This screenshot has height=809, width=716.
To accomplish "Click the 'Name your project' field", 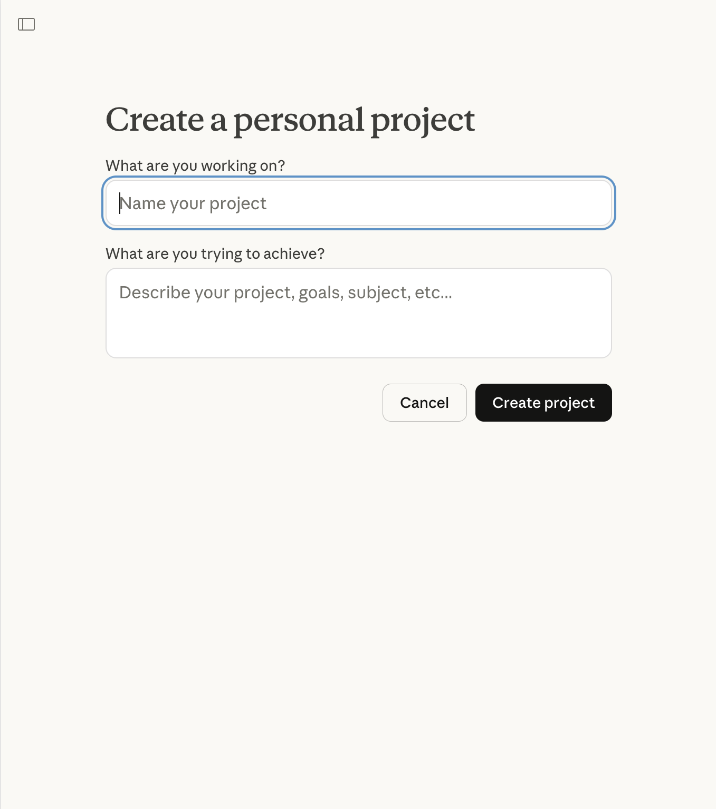I will click(359, 203).
